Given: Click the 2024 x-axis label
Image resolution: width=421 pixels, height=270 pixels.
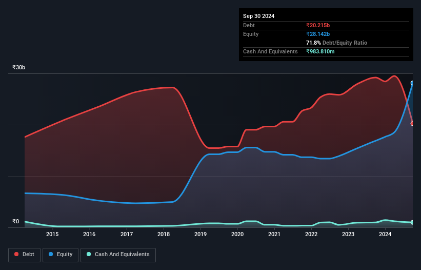Looking at the screenshot, I should 385,234.
